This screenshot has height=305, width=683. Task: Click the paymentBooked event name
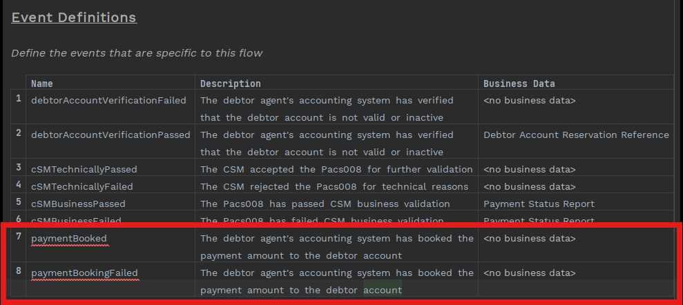point(69,238)
